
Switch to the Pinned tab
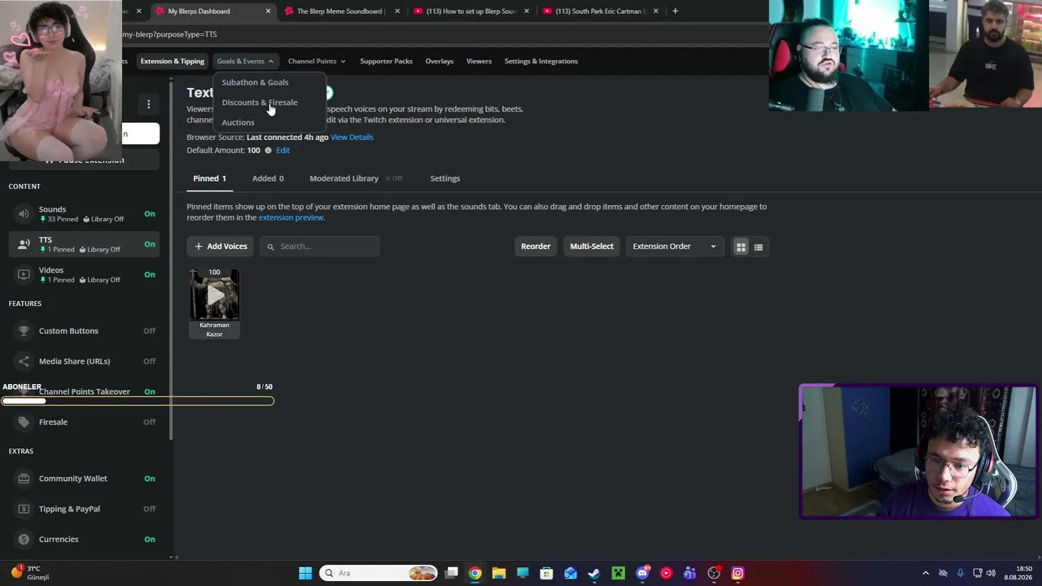tap(209, 178)
